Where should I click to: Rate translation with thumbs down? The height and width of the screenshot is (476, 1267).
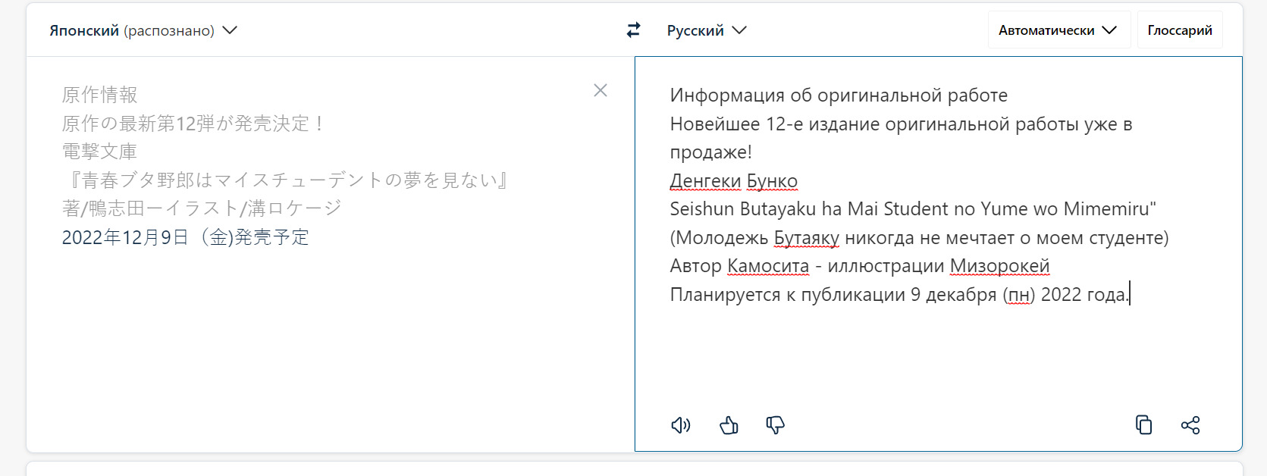click(775, 425)
